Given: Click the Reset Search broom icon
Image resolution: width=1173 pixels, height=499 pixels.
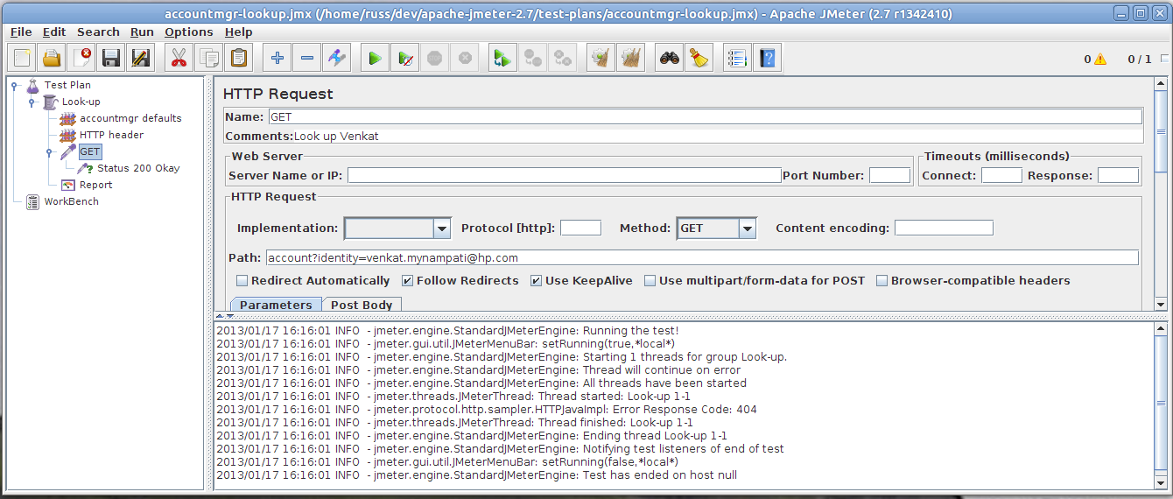Looking at the screenshot, I should point(699,59).
